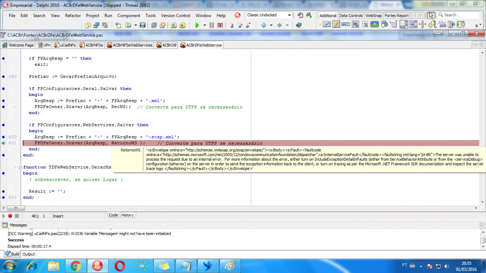Select the price tag component in palette
The width and height of the screenshot is (486, 273).
coord(432,24)
